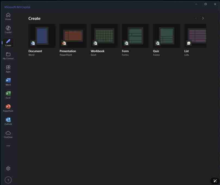
Task: Click the left arrow above the Create templates
Action: (196, 18)
